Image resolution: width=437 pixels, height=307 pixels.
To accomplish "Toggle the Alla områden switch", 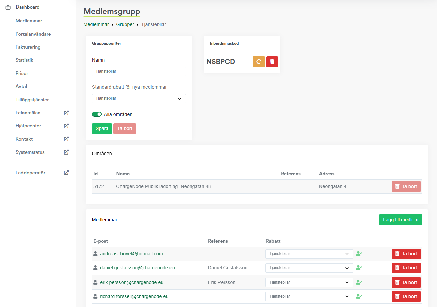I will click(x=97, y=114).
